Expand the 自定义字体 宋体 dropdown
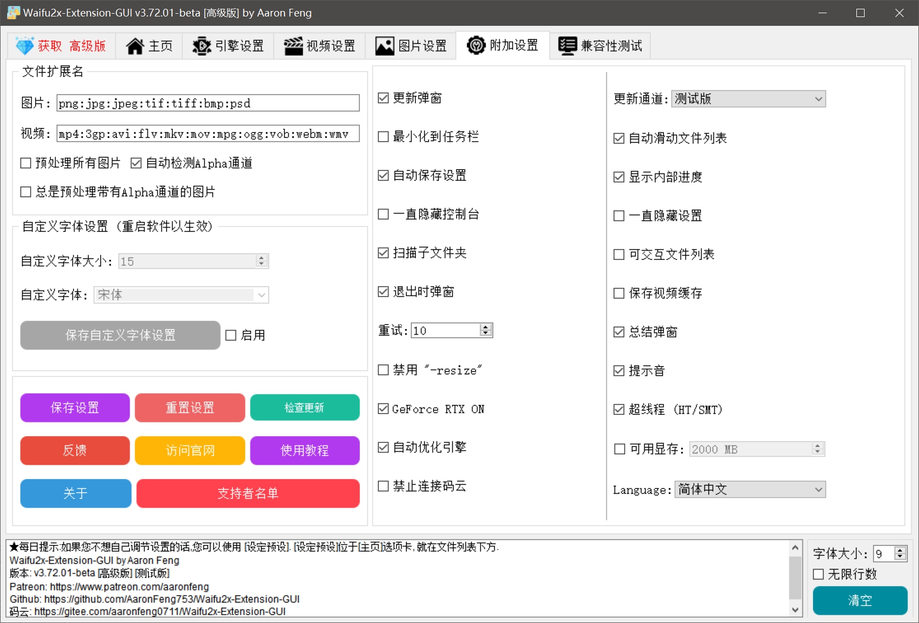The image size is (919, 623). point(181,295)
